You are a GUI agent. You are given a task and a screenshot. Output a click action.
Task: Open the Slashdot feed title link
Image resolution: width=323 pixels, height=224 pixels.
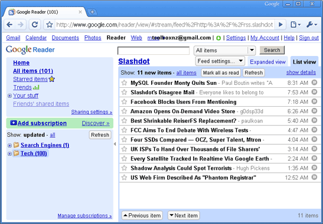point(134,61)
